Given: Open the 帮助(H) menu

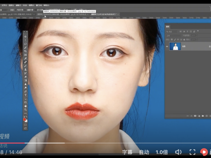Looking at the screenshot, I should (x=46, y=5).
